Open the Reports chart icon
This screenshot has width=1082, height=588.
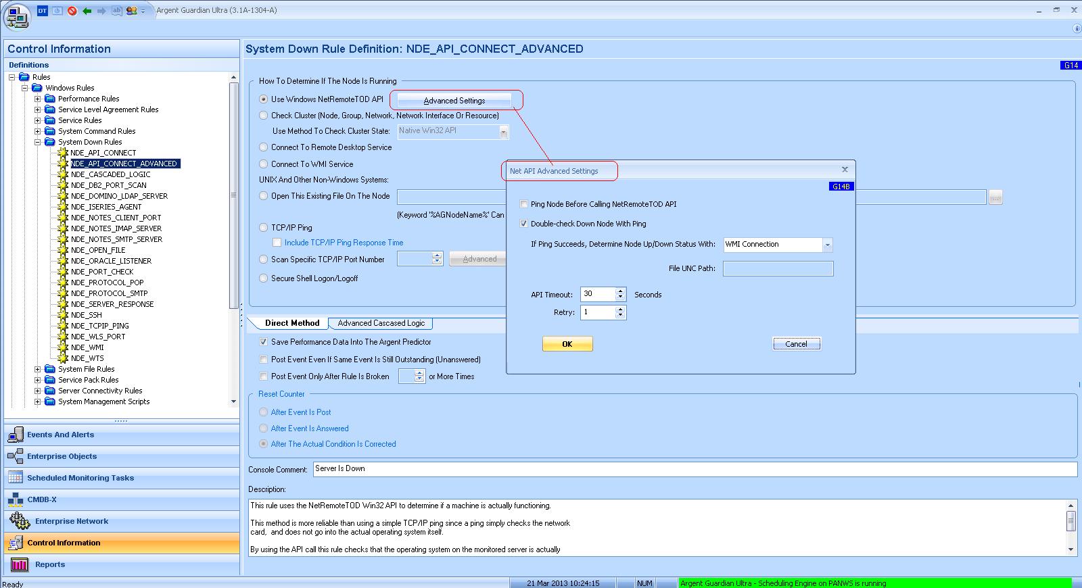pos(19,565)
